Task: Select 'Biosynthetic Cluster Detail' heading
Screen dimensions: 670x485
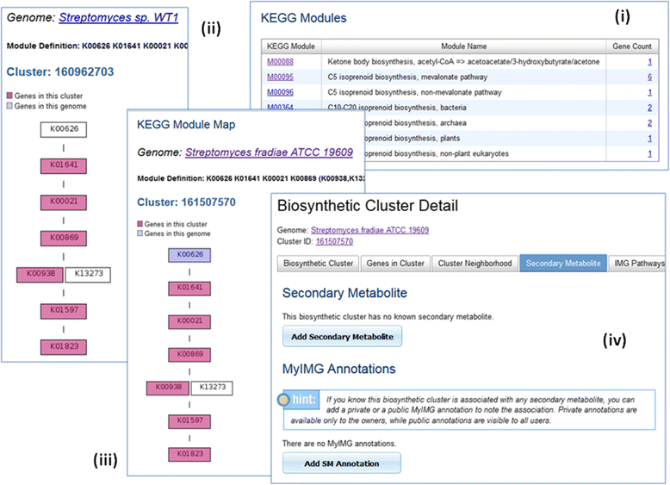Action: 368,206
